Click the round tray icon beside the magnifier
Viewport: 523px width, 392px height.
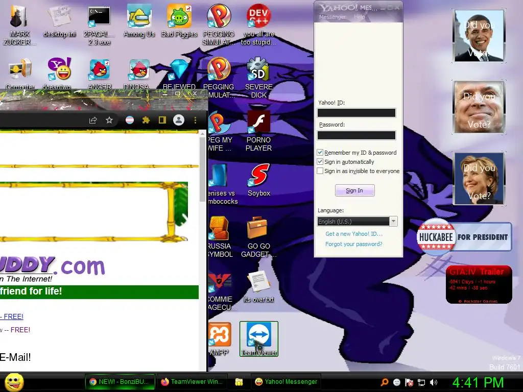click(x=396, y=382)
